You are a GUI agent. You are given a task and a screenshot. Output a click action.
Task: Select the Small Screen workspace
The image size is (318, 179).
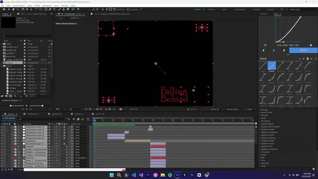click(239, 9)
